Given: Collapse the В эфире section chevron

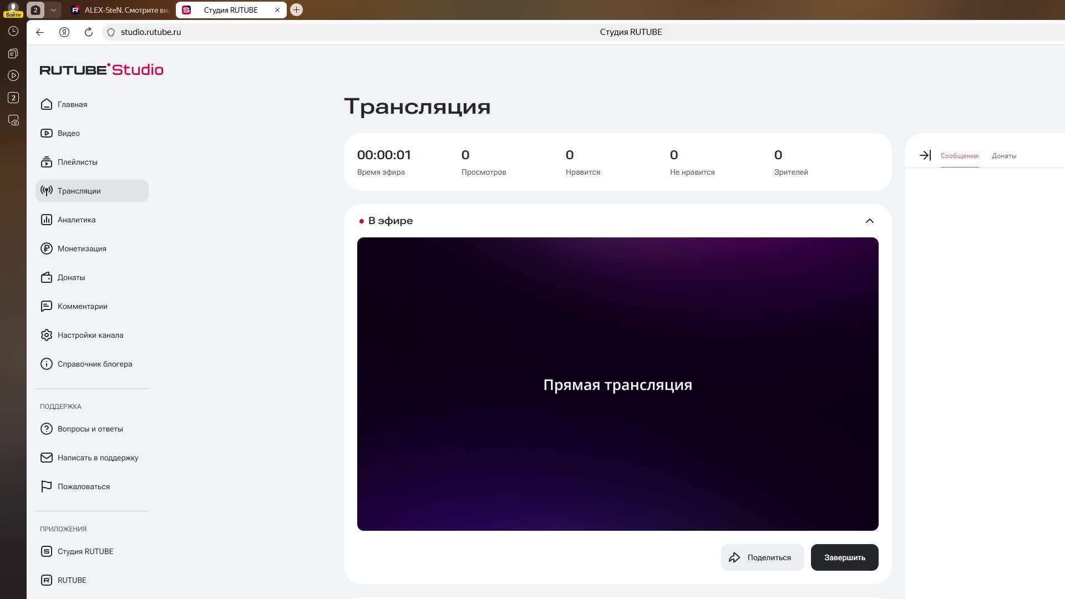Looking at the screenshot, I should 869,221.
